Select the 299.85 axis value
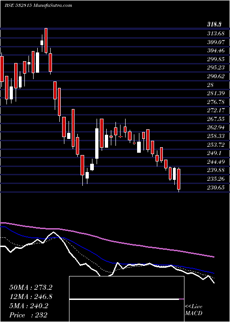The image size is (230, 322). [216, 59]
